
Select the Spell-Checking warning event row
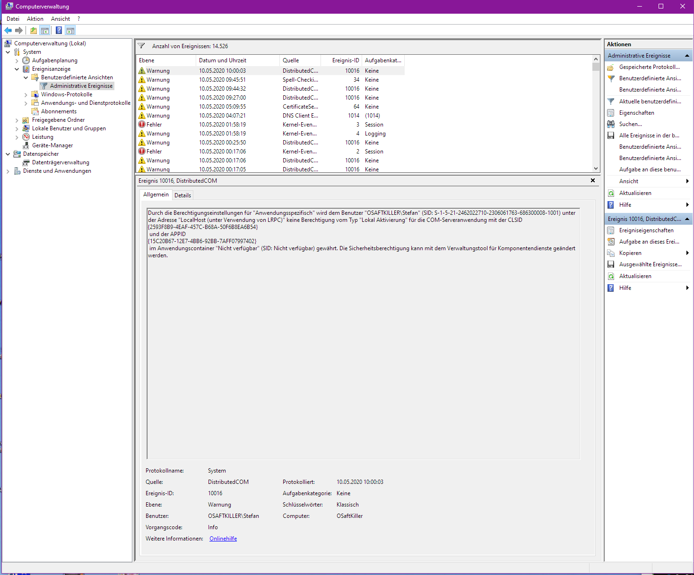pos(271,80)
